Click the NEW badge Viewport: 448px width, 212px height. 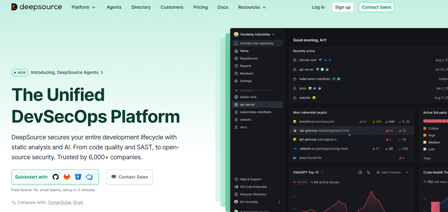point(20,73)
